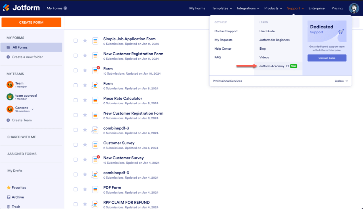
Task: Click the CREATE FORM button
Action: [x=31, y=22]
